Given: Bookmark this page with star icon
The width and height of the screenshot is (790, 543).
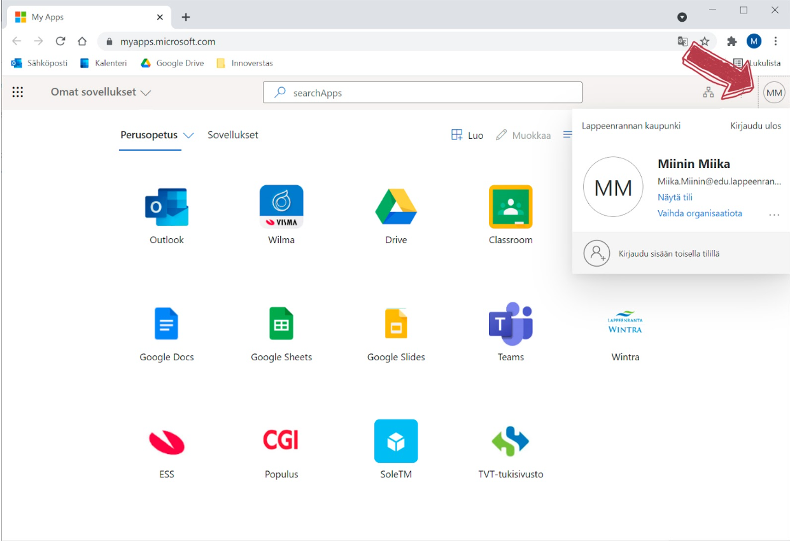Looking at the screenshot, I should (705, 41).
